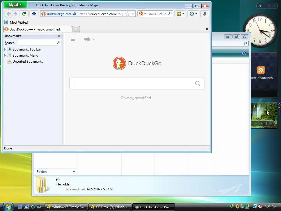Click the efi folder icon in details pane

coord(42,185)
